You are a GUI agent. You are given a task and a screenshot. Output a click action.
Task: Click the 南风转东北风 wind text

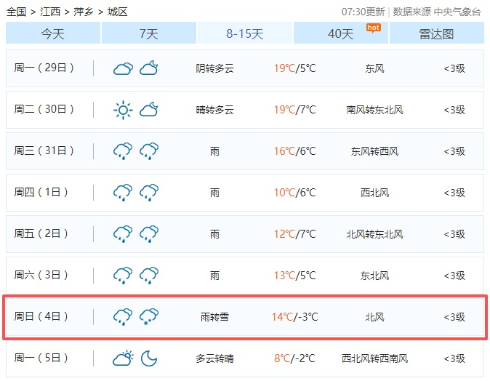click(374, 110)
